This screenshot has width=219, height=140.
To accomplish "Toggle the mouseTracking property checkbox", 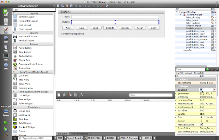I will pos(202,124).
